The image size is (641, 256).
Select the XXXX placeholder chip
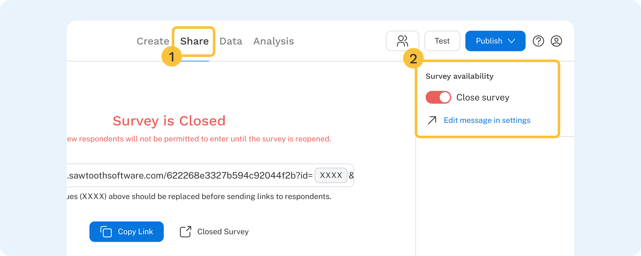click(331, 175)
